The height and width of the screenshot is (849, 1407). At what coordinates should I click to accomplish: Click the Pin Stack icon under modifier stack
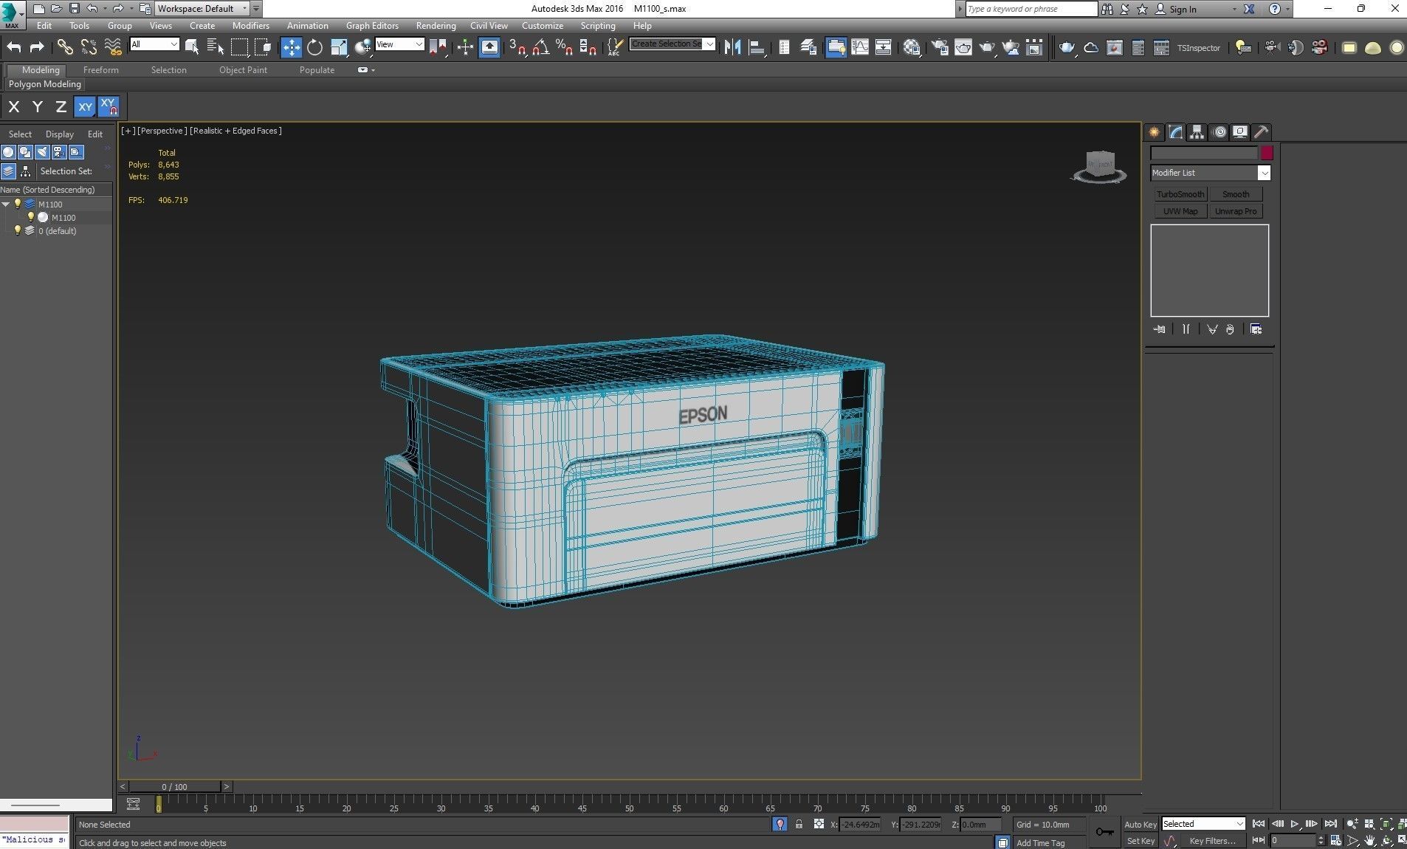coord(1160,329)
